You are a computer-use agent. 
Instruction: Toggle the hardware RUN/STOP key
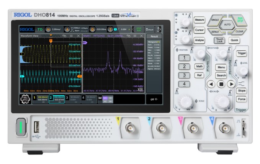240,20
